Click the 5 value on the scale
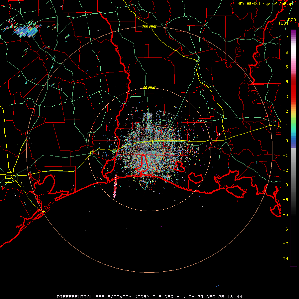This screenshot has height=299, width=299. 287,67
